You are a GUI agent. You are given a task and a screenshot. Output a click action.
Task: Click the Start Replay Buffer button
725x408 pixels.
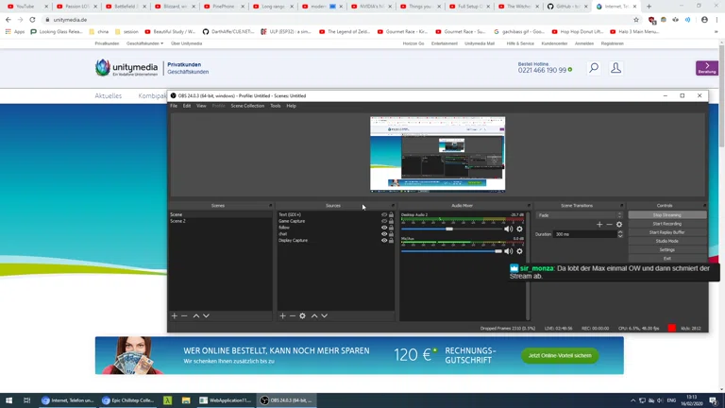click(x=667, y=232)
